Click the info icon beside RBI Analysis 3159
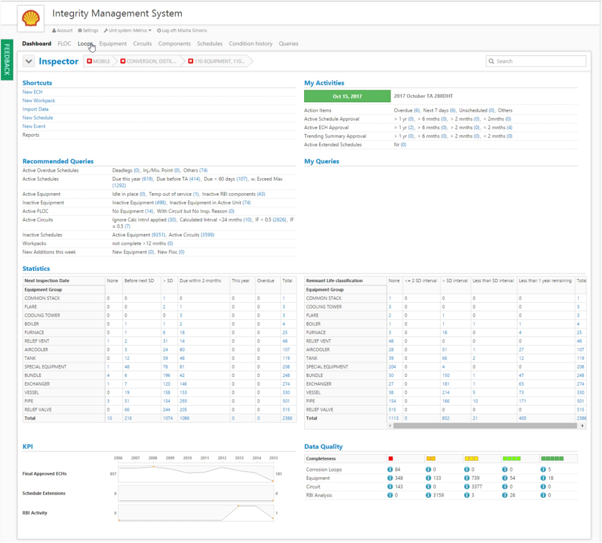Image resolution: width=602 pixels, height=543 pixels. [x=428, y=493]
